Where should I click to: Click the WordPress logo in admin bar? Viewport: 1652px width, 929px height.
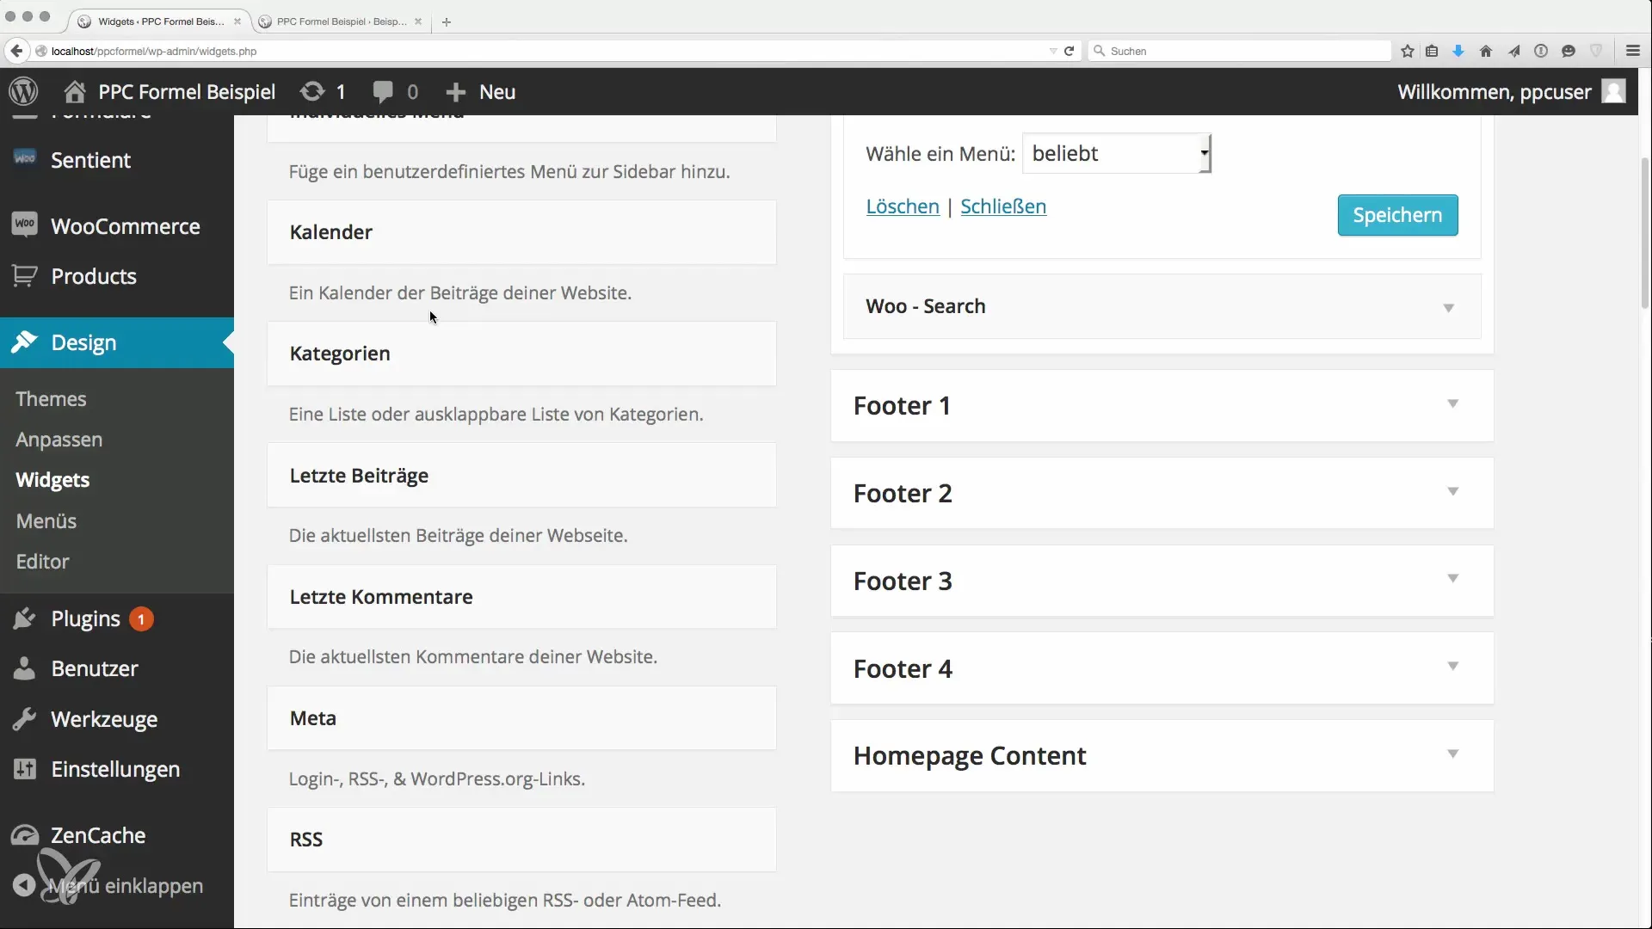click(x=24, y=91)
